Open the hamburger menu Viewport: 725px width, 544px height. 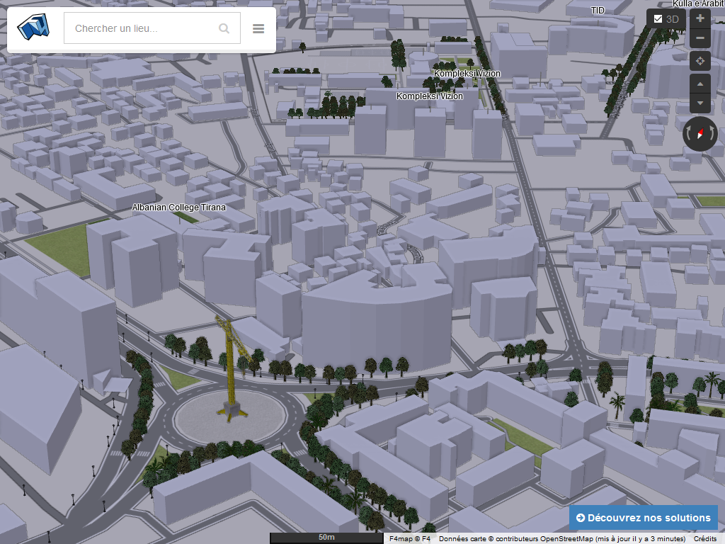(258, 29)
